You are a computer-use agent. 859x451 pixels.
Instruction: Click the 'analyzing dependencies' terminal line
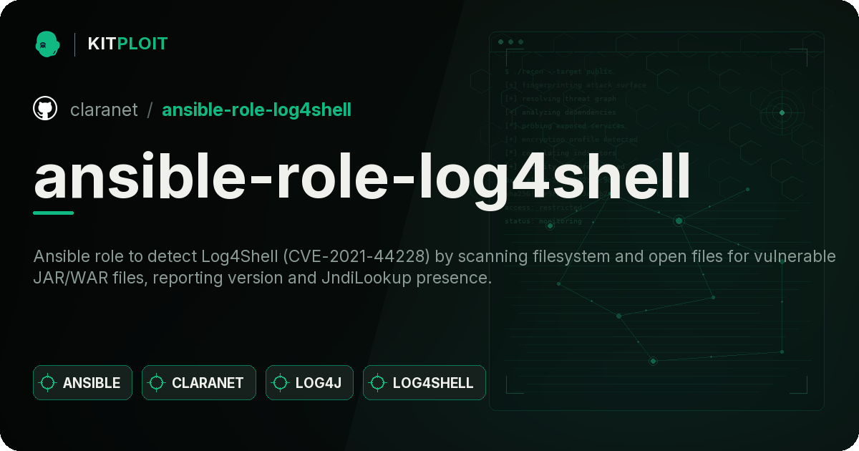pyautogui.click(x=560, y=112)
